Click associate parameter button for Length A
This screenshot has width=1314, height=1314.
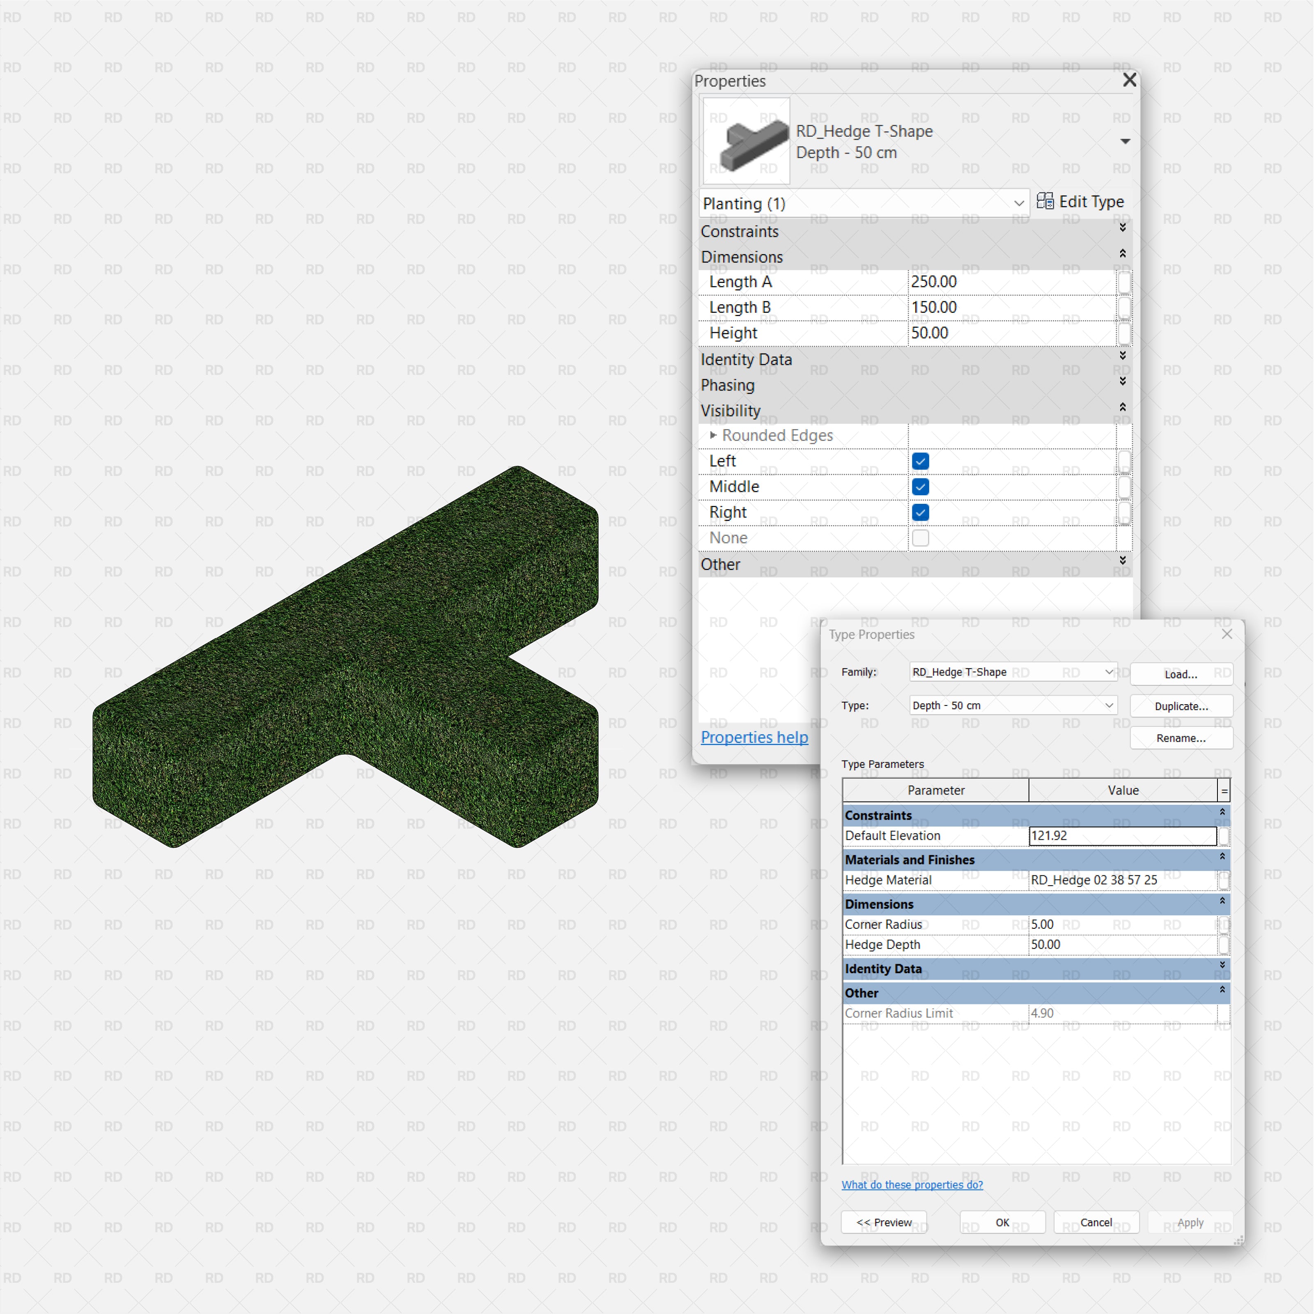coord(1123,282)
